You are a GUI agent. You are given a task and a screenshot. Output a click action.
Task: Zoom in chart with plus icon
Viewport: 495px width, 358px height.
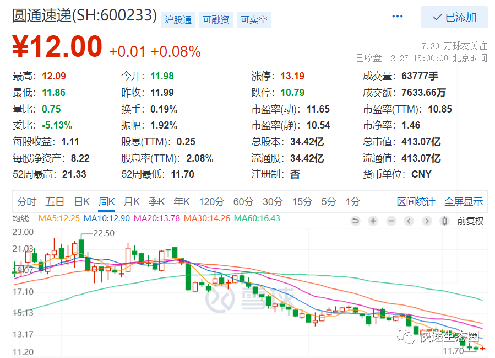click(373, 221)
